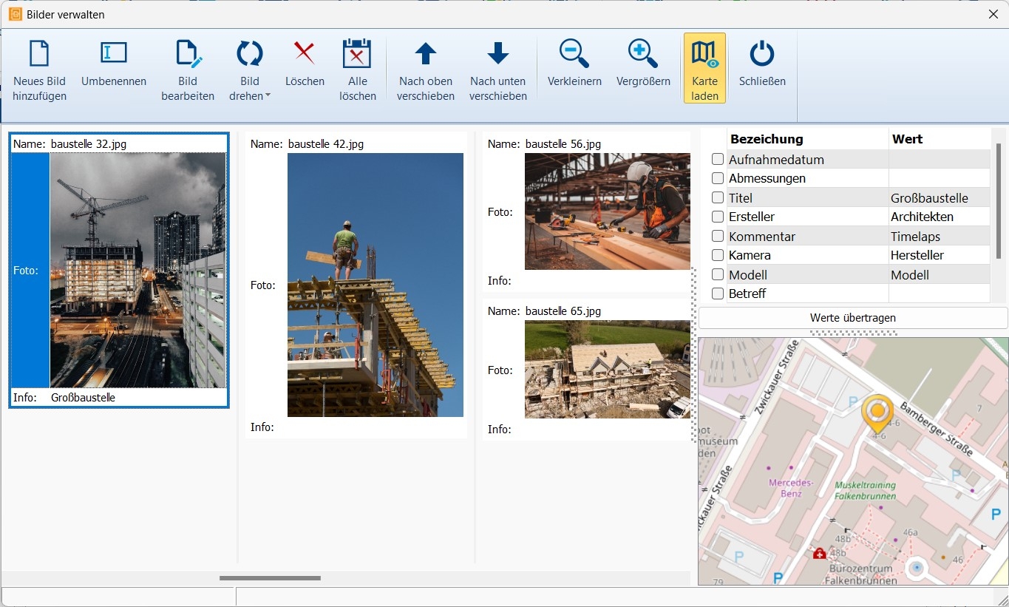Select the Umbenennen toolbar icon
Screen dimensions: 1009x607
pyautogui.click(x=114, y=54)
